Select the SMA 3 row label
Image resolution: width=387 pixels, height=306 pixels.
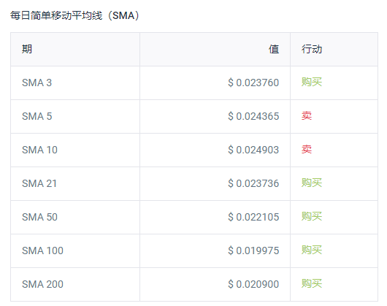(x=37, y=83)
